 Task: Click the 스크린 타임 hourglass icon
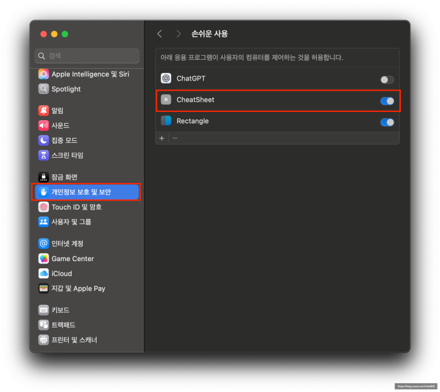pyautogui.click(x=43, y=155)
